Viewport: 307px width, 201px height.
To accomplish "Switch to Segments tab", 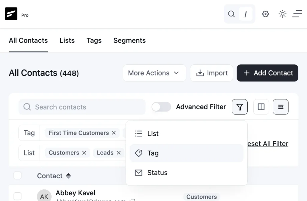I will pos(130,40).
